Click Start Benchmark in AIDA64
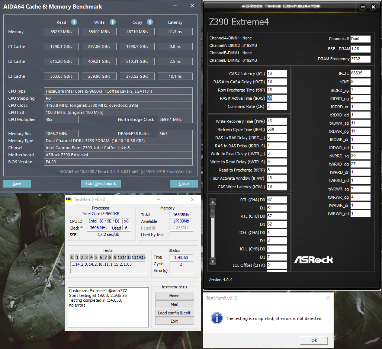This screenshot has height=349, width=382. click(101, 183)
